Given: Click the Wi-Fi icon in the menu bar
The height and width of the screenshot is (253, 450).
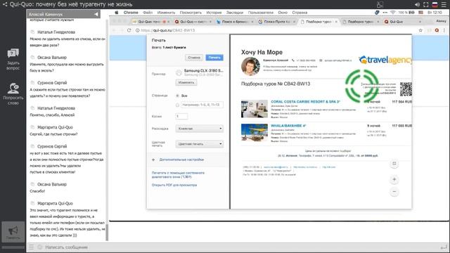Looking at the screenshot, I should 393,13.
